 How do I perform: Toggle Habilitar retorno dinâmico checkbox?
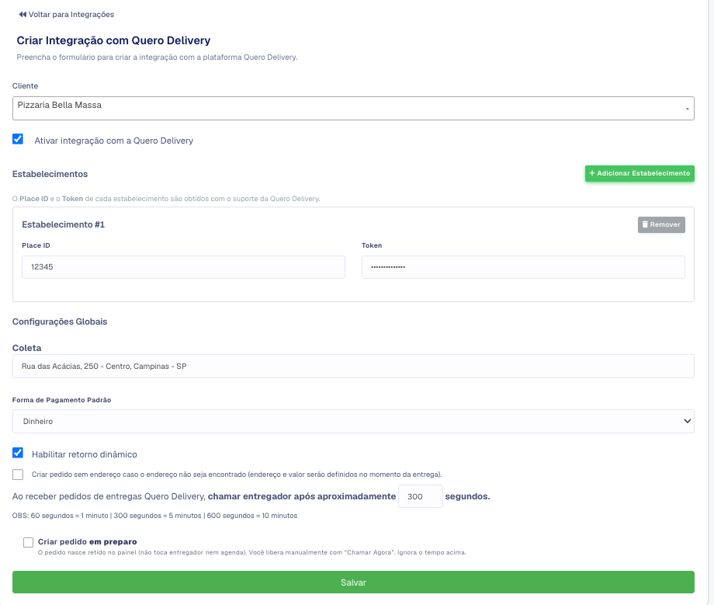[x=18, y=453]
